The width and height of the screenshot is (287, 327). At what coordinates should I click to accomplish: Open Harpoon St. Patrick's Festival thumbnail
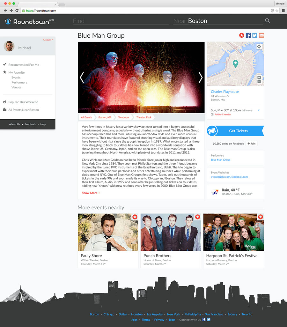233,232
